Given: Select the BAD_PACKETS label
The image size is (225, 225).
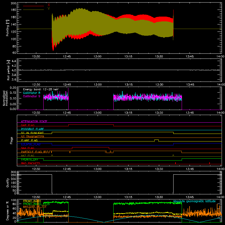Looking at the screenshot, I should [x=31, y=163].
